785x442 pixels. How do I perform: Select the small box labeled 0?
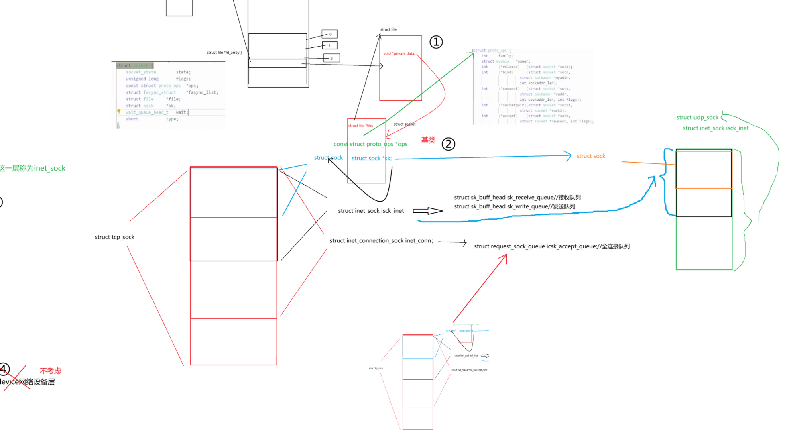click(329, 34)
